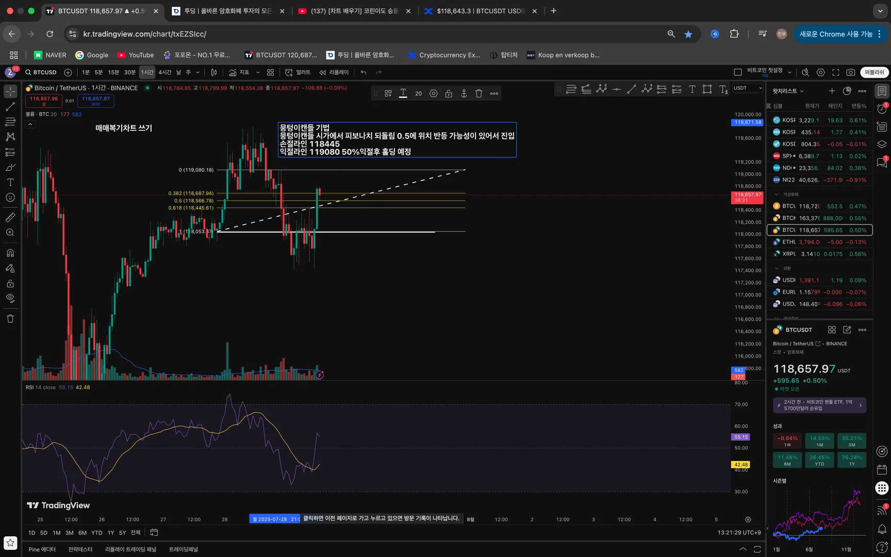This screenshot has width=891, height=557.
Task: Select the crosshair cursor tool
Action: (x=10, y=92)
